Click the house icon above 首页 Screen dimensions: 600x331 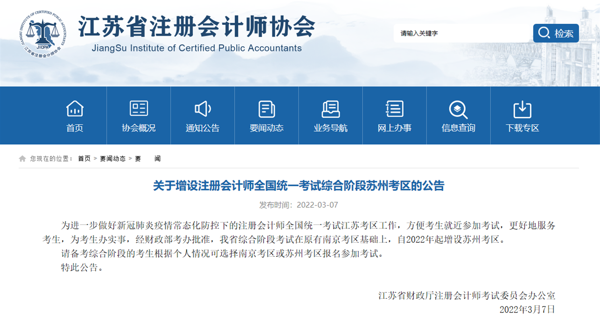click(75, 109)
